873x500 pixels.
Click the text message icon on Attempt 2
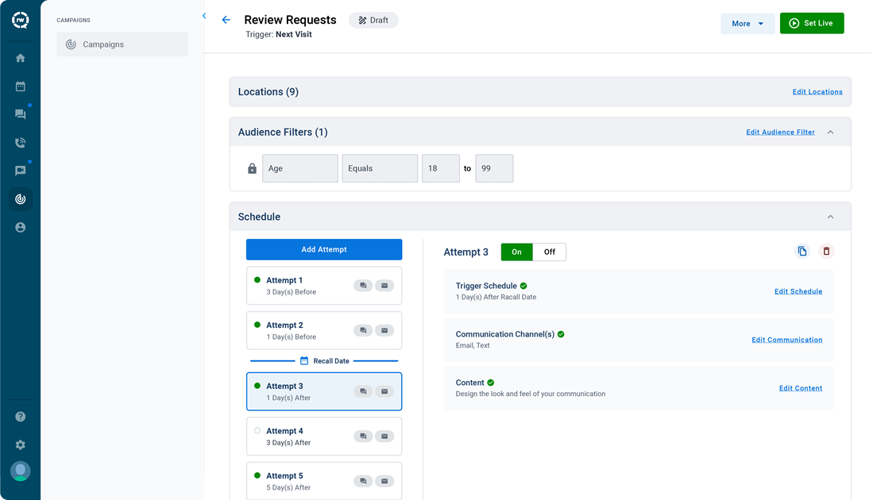[363, 330]
